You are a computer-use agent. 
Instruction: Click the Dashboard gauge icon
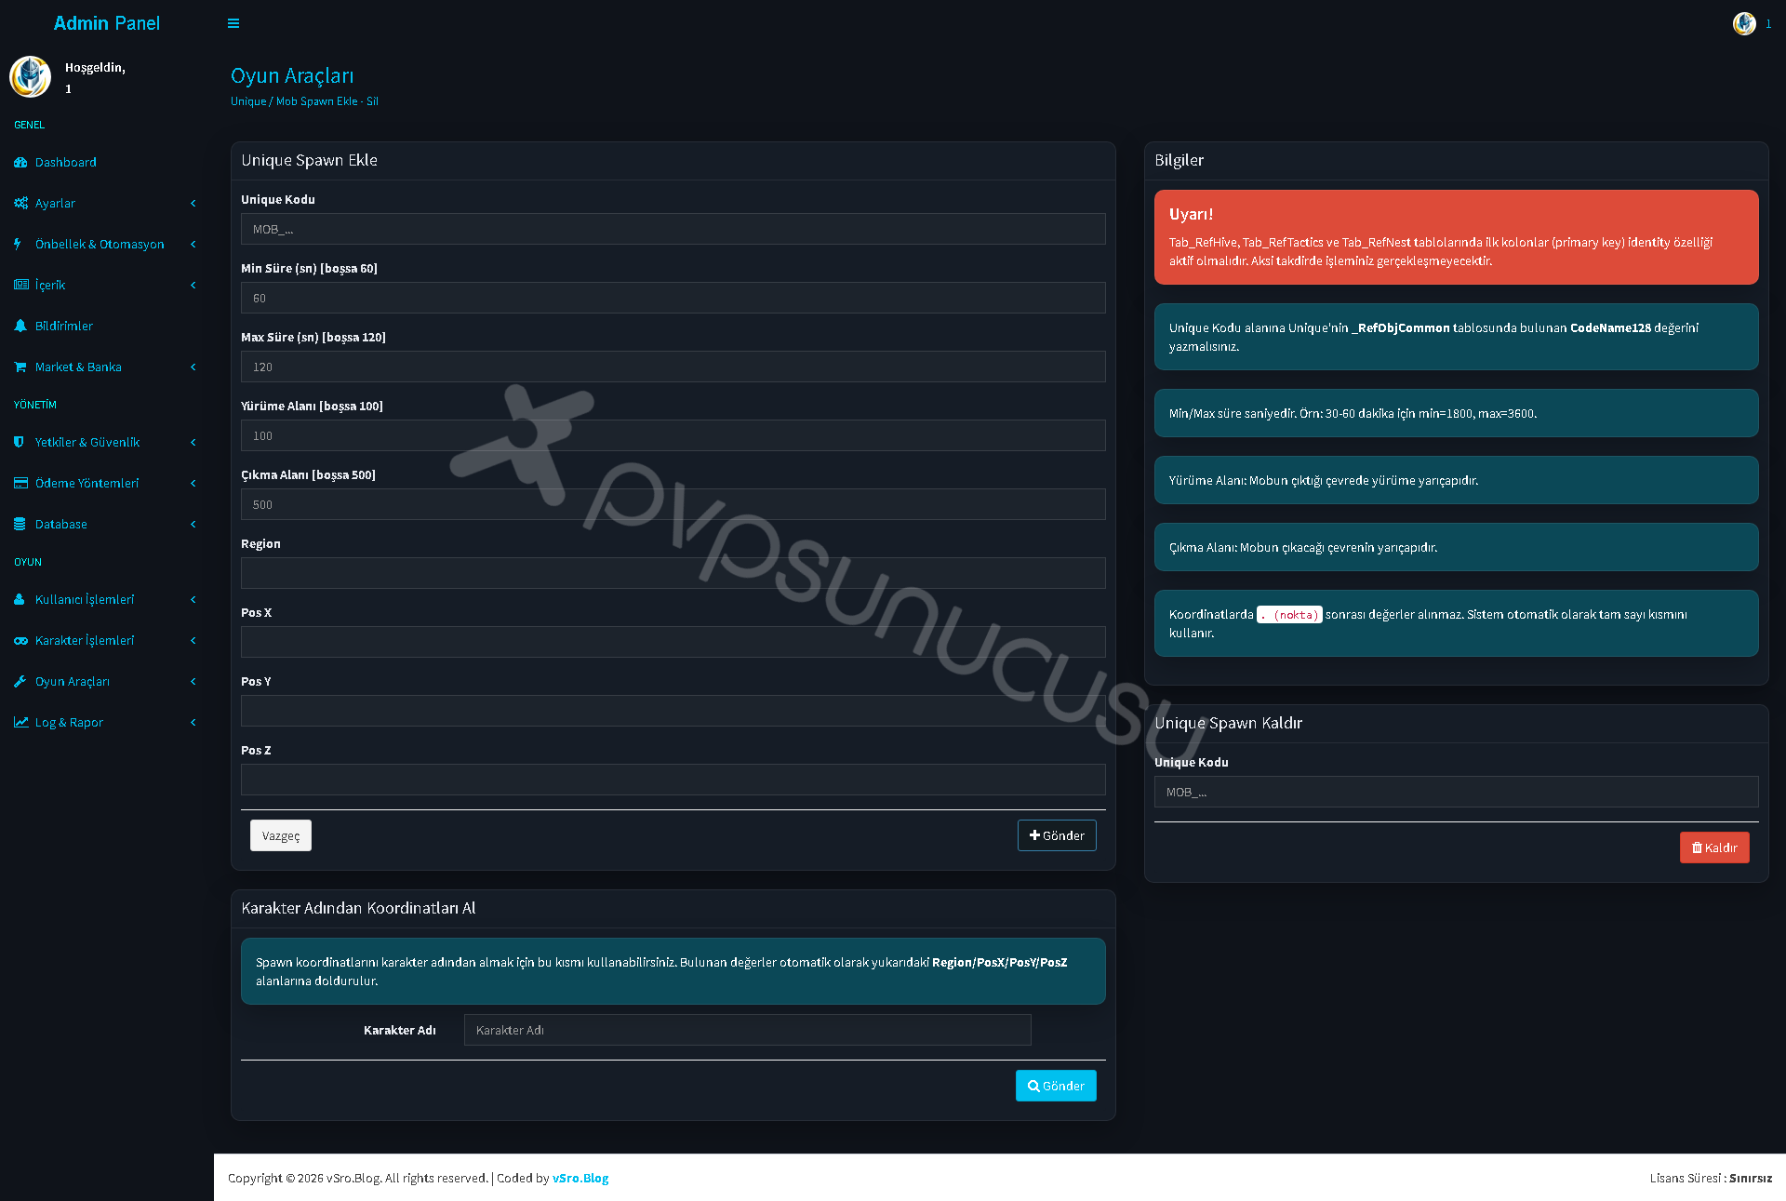tap(20, 162)
